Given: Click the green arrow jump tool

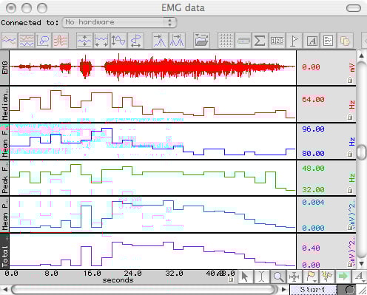Looking at the screenshot, I should [x=343, y=277].
